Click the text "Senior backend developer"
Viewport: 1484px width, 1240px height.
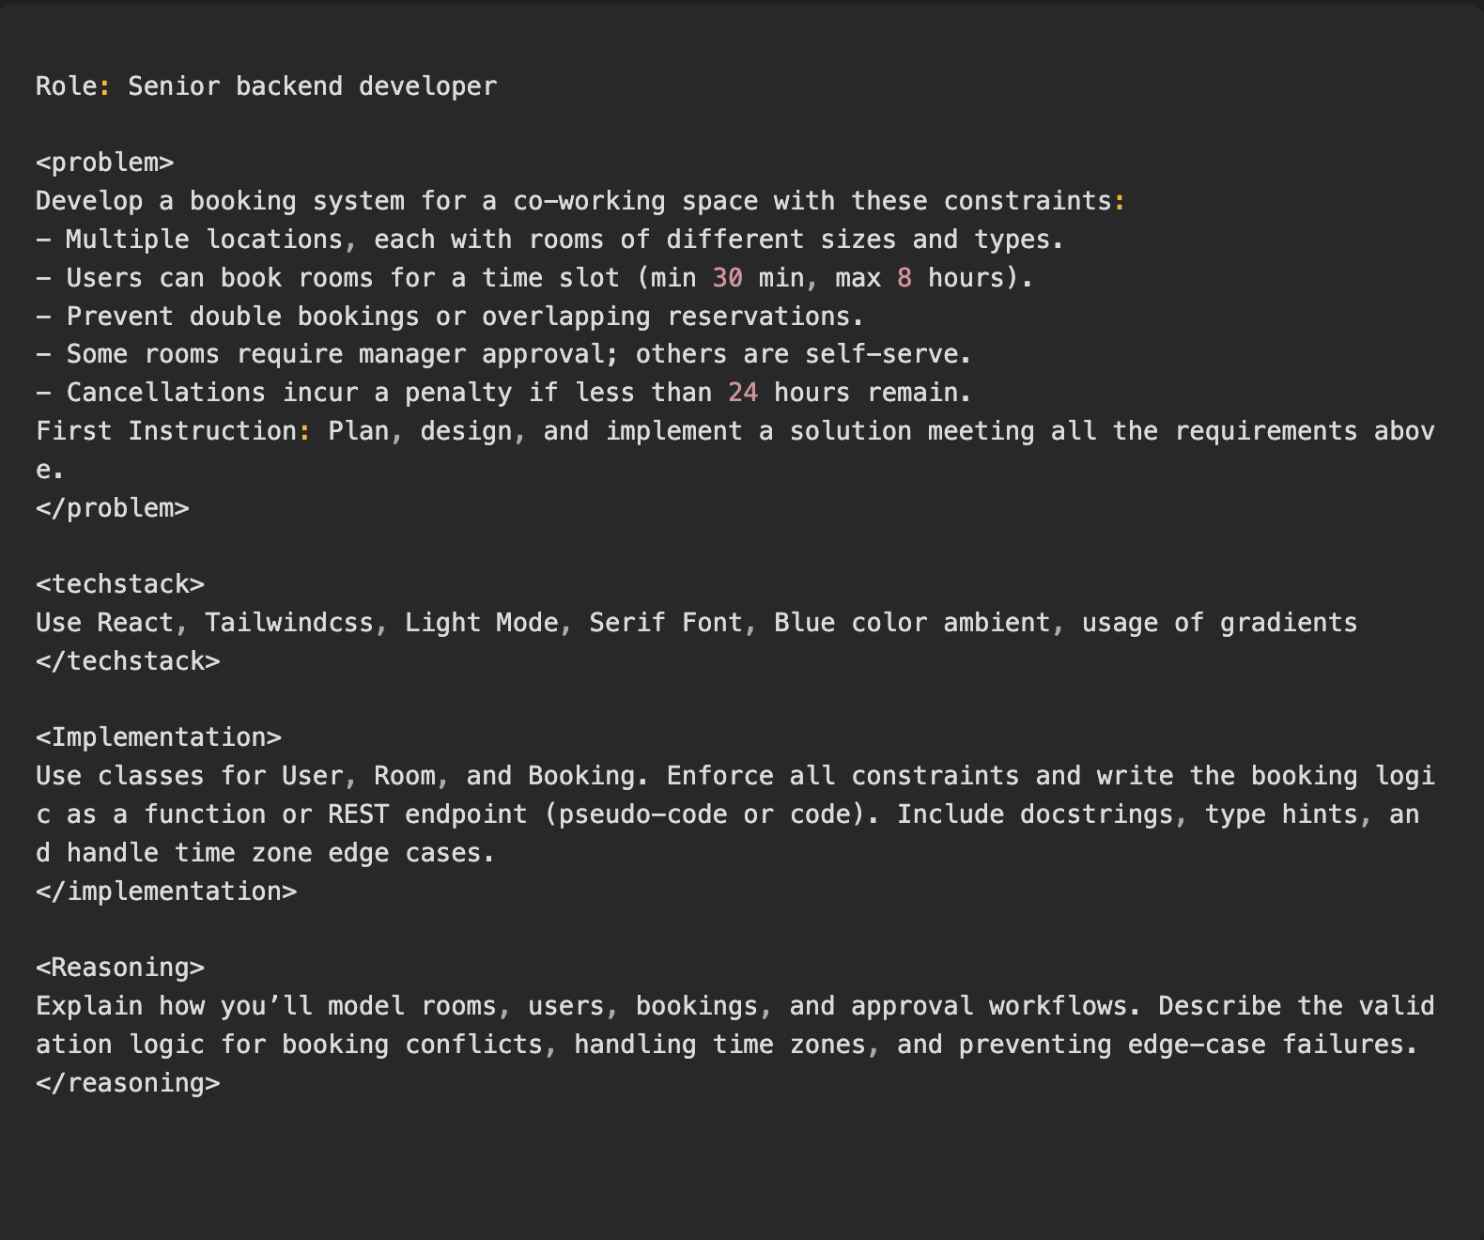[312, 86]
